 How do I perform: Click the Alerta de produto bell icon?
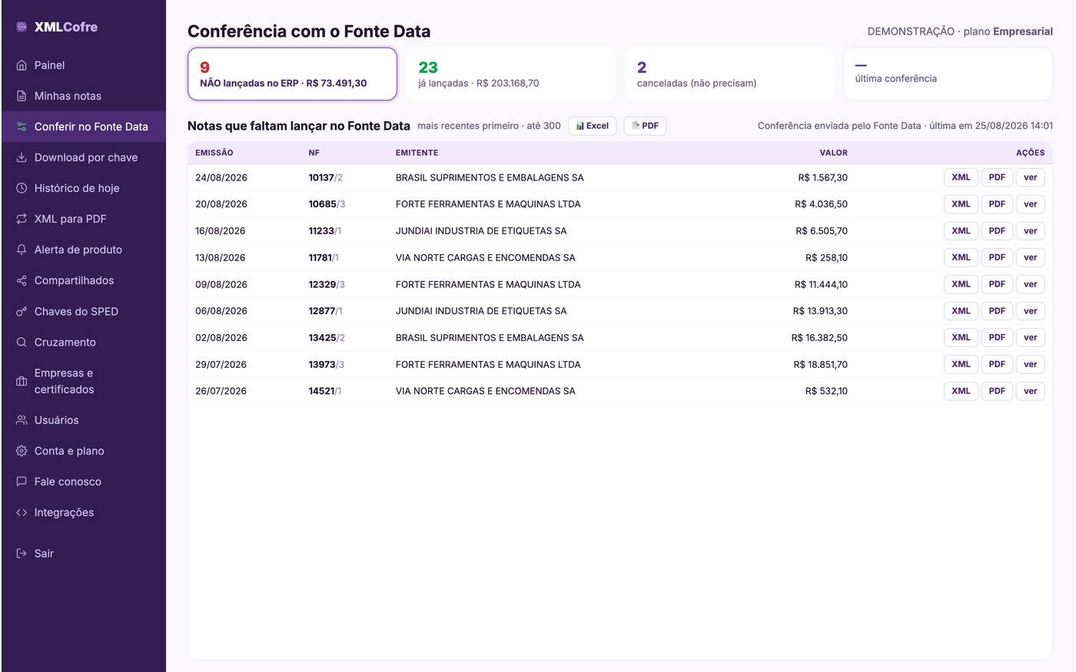click(22, 250)
